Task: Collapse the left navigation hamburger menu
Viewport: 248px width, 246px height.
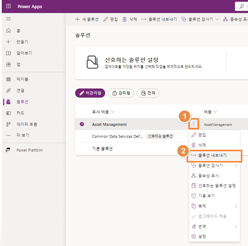Action: (x=8, y=19)
